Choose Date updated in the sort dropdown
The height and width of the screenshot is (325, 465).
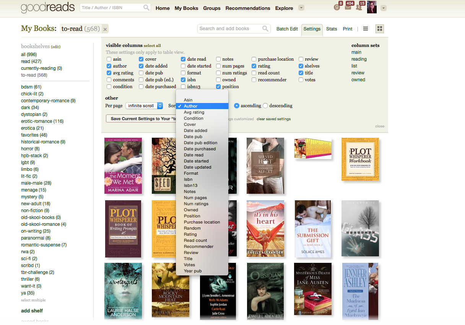202,167
